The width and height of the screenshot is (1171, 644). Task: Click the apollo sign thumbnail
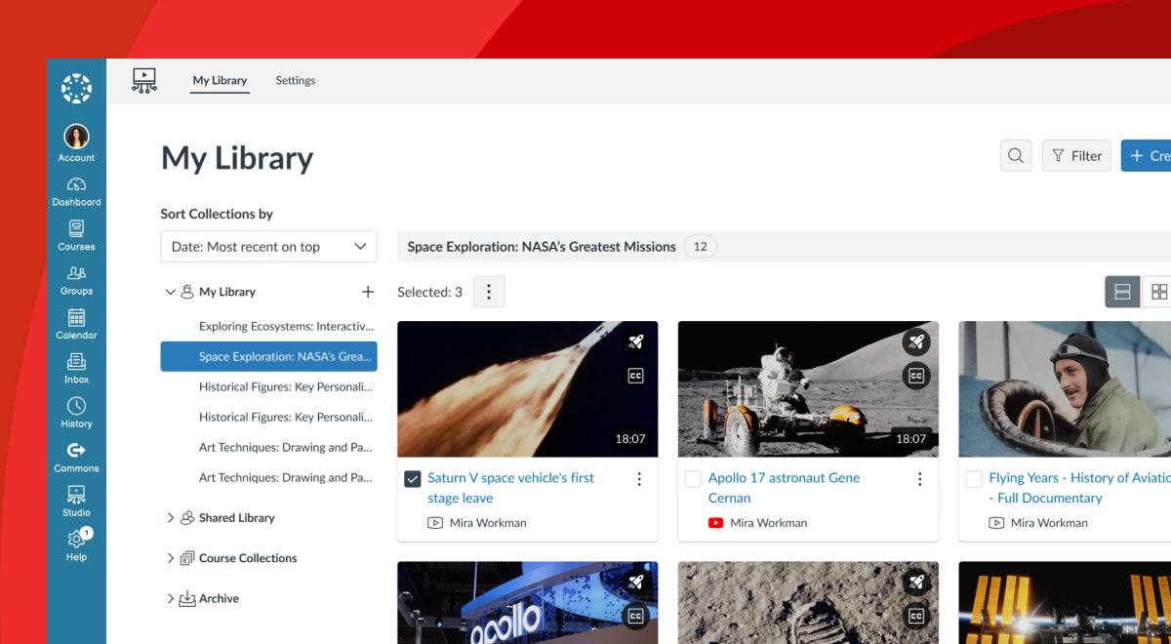528,603
